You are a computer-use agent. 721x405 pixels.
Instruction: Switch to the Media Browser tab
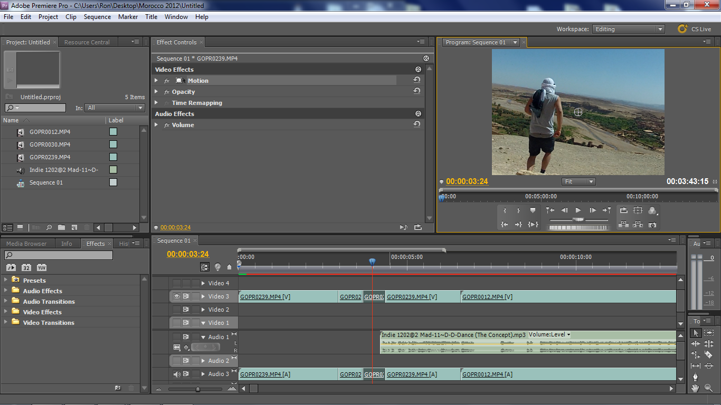26,244
